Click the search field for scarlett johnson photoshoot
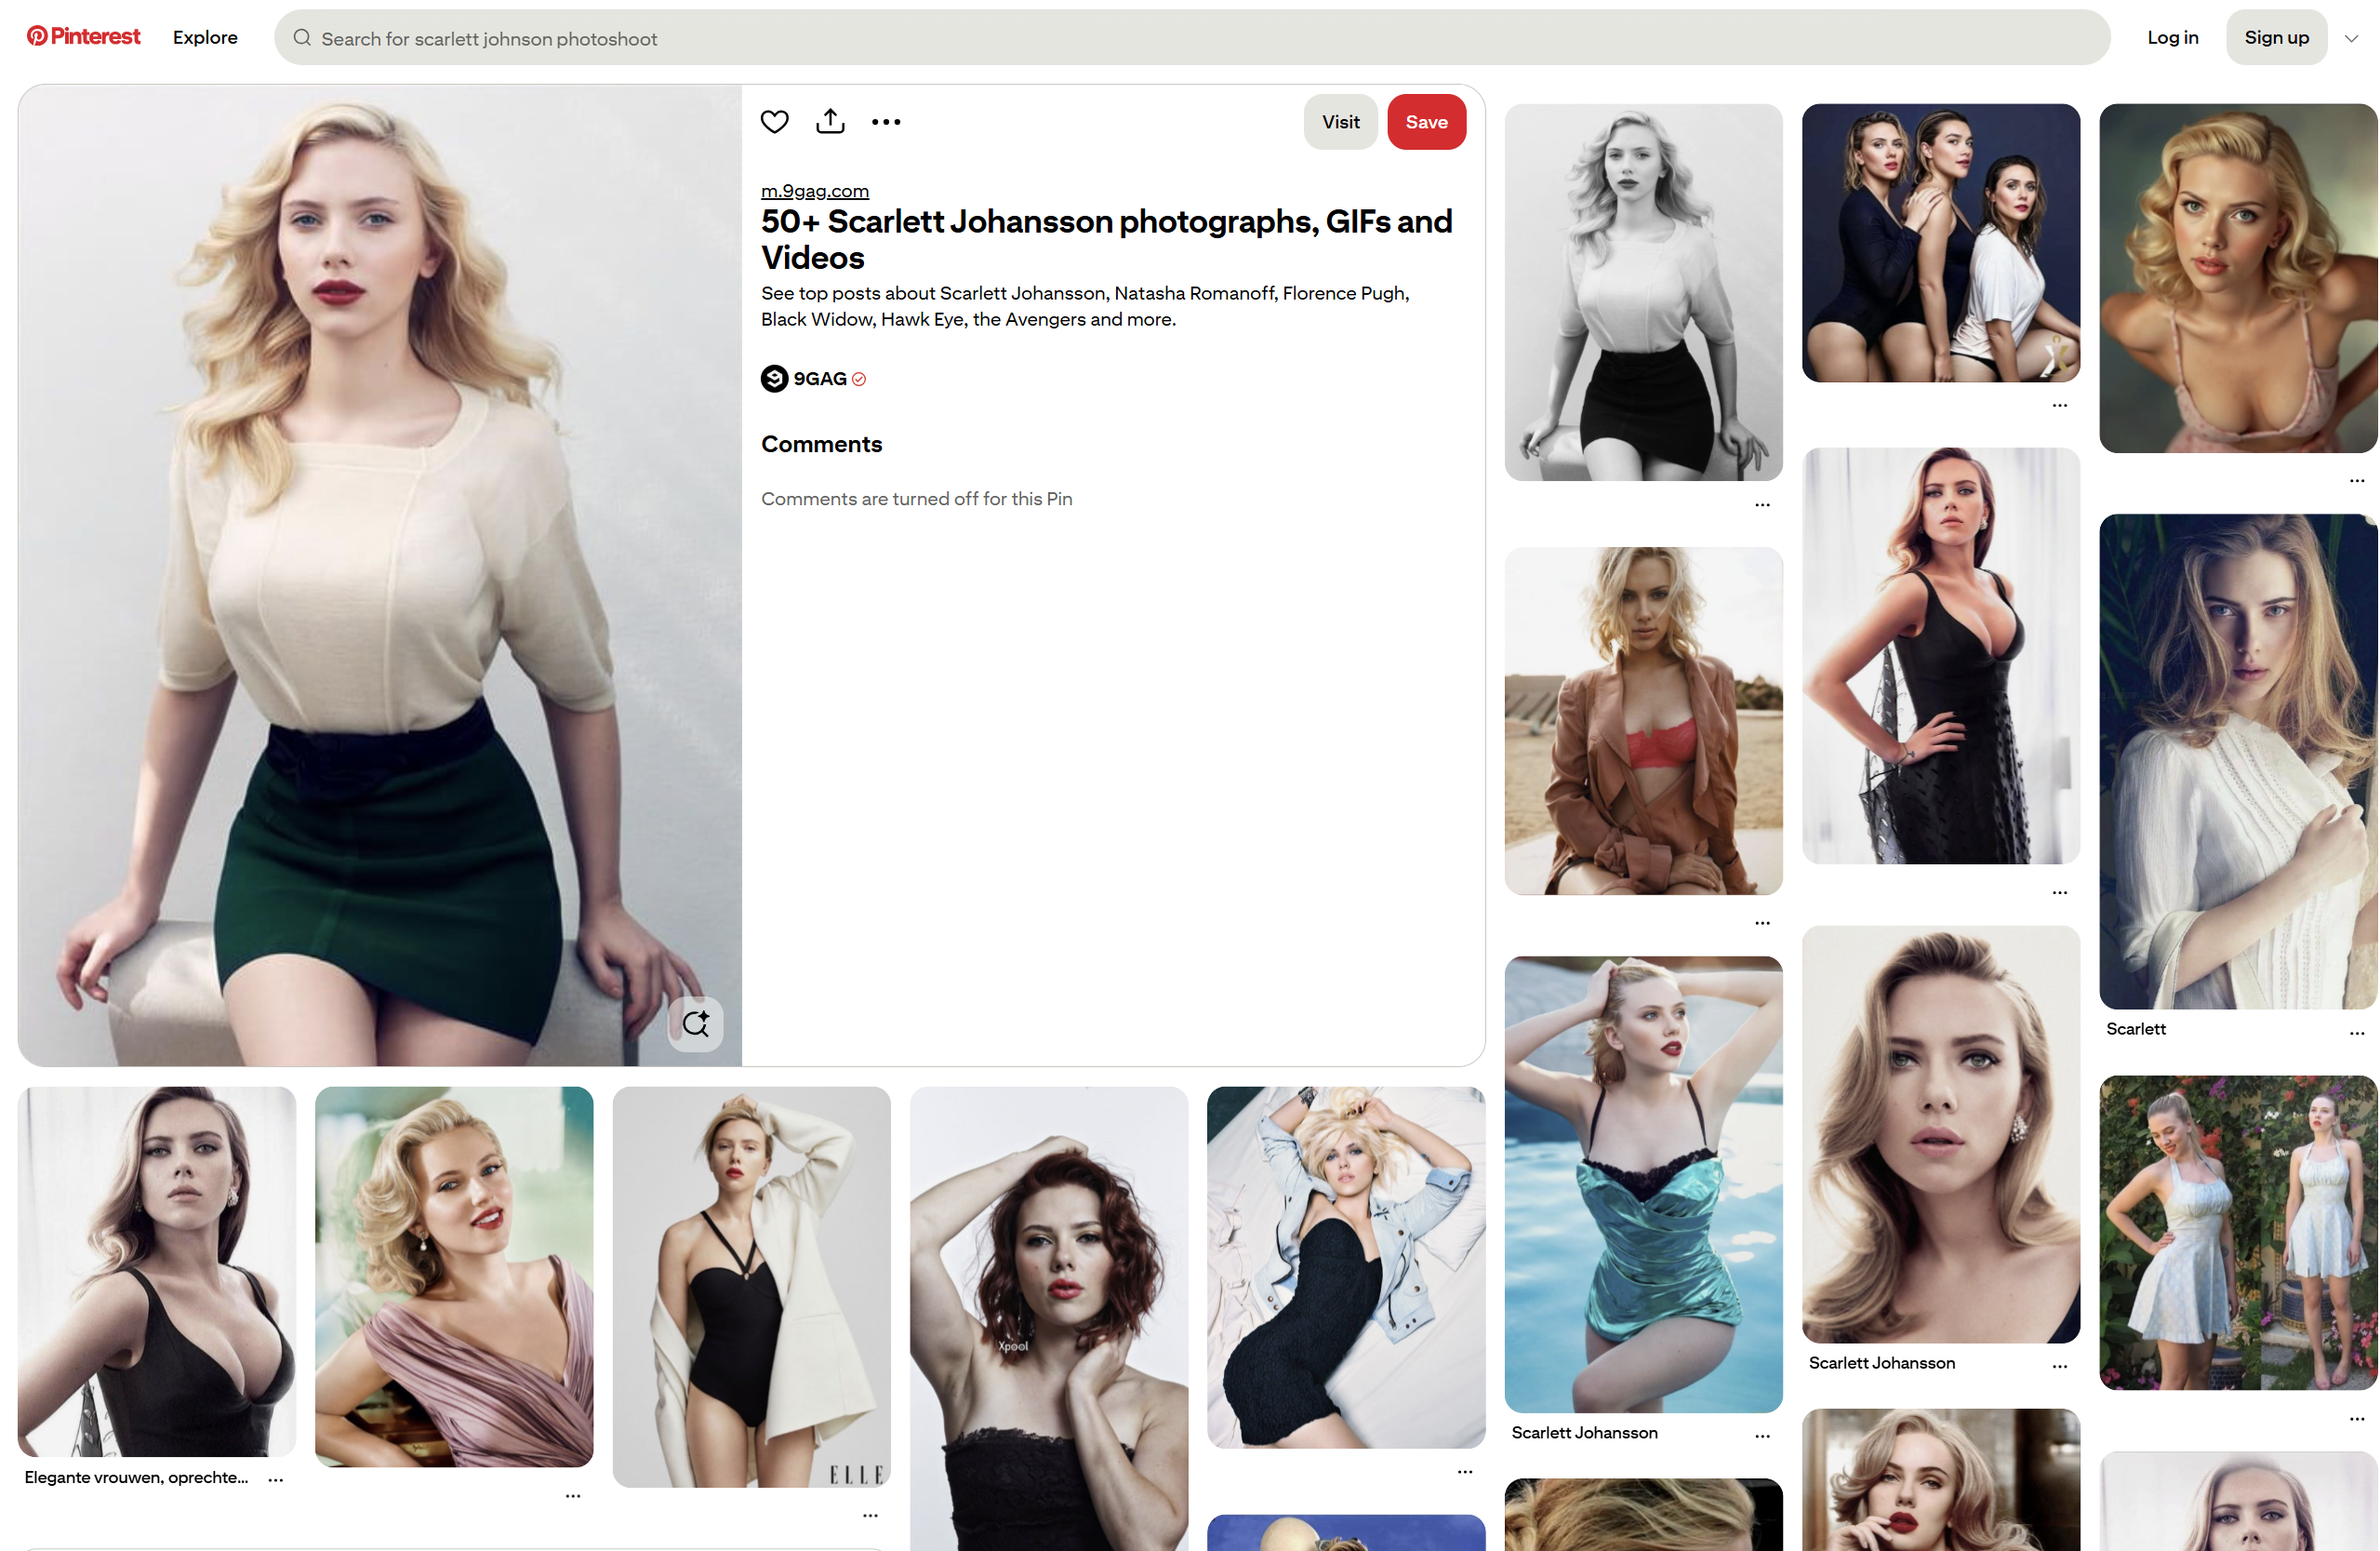The image size is (2380, 1551). pos(1192,38)
